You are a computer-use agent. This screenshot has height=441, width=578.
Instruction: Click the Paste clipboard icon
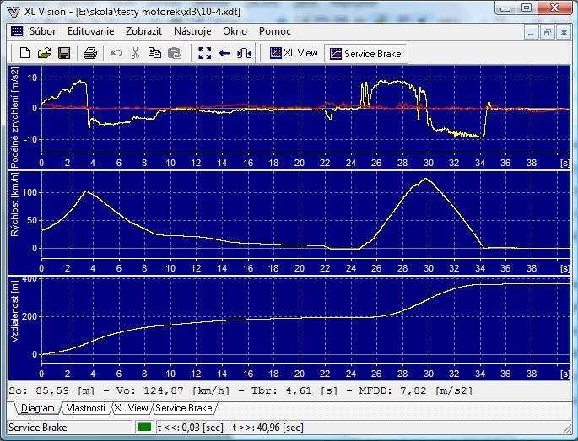[x=175, y=53]
